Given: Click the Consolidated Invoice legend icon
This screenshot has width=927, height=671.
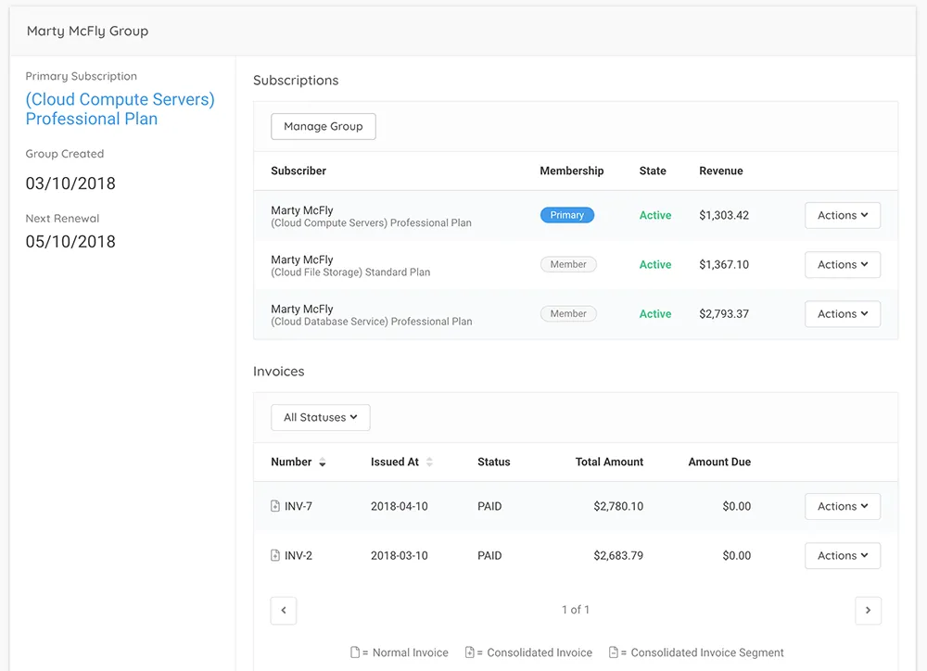Looking at the screenshot, I should point(473,652).
